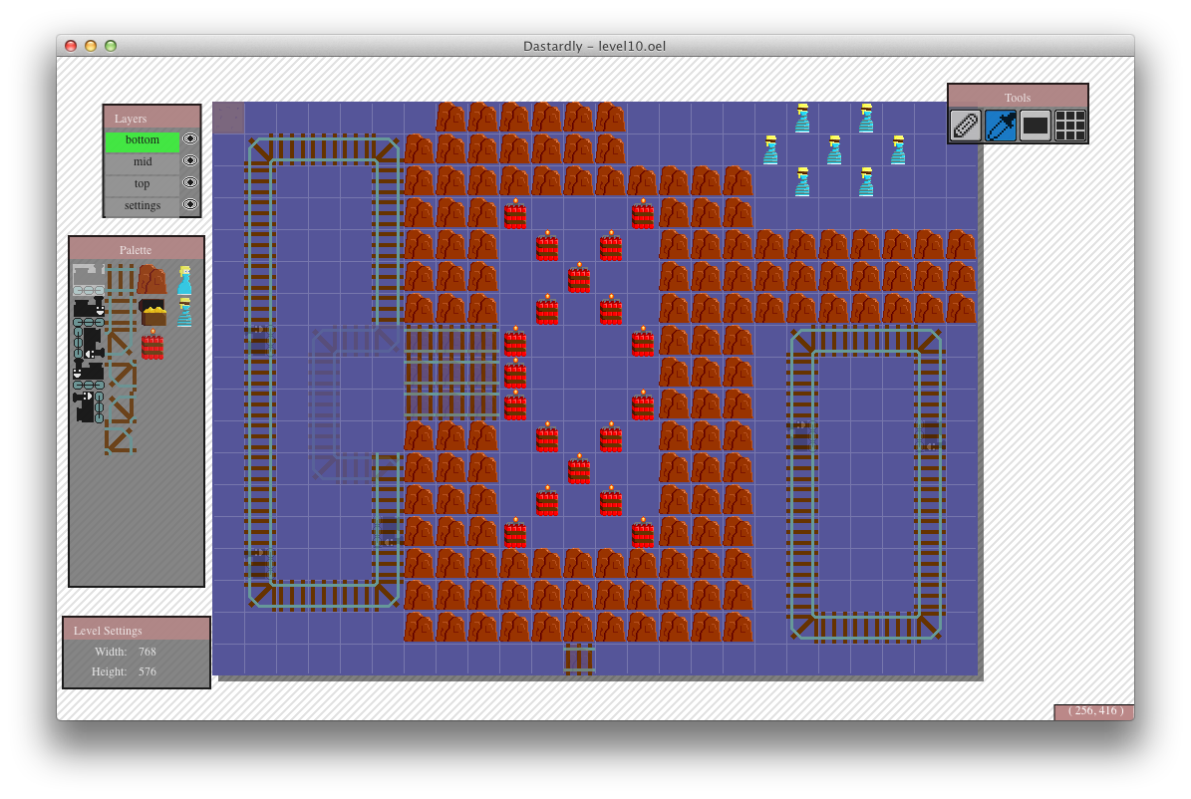
Task: Switch to the settings layer
Action: [143, 206]
